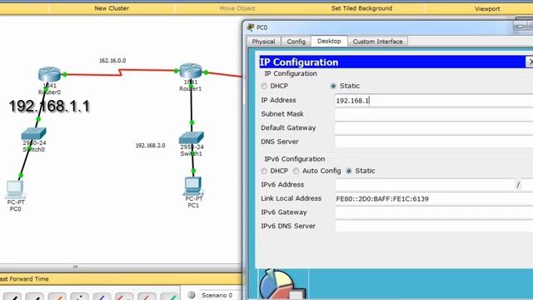Click New Cluster in the yellow bar

click(112, 8)
